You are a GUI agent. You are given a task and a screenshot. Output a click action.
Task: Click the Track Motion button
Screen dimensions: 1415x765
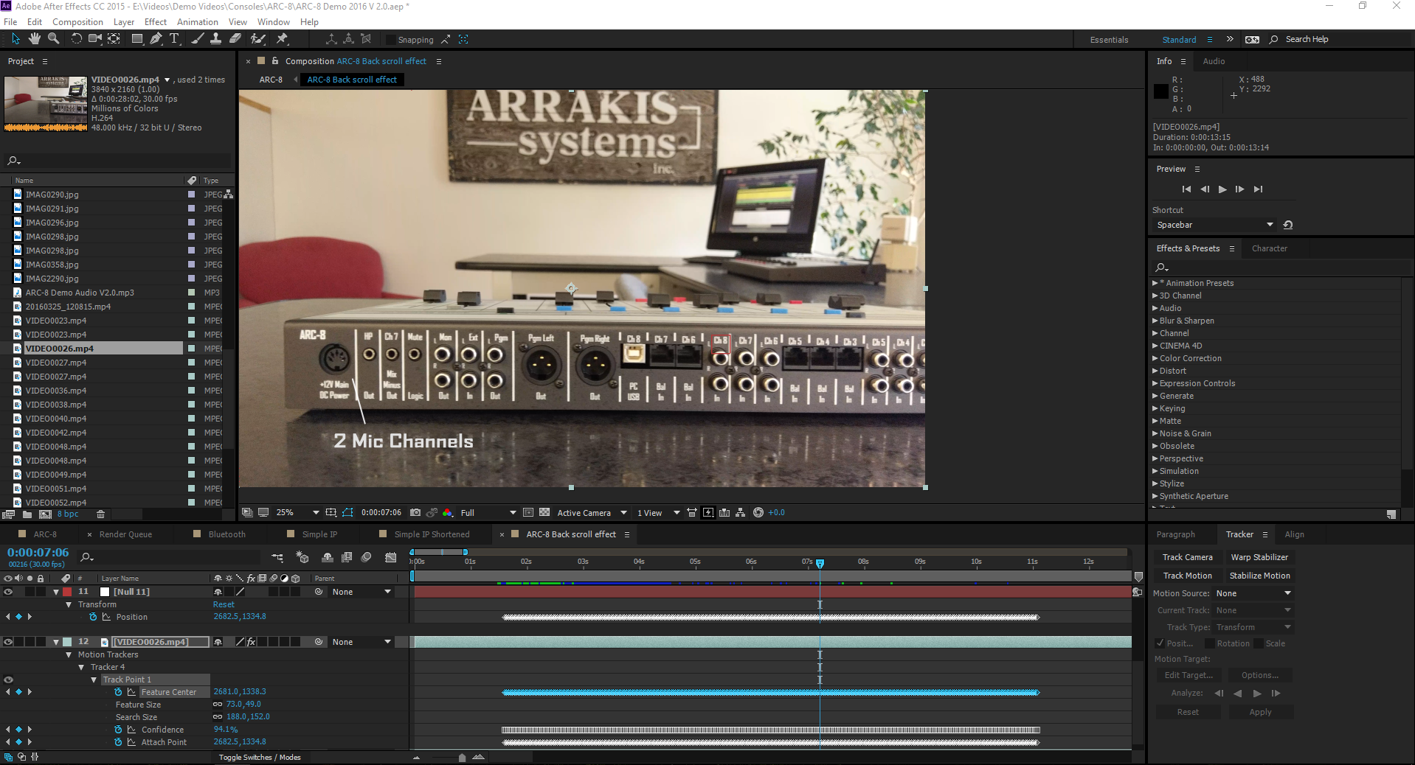click(1187, 576)
